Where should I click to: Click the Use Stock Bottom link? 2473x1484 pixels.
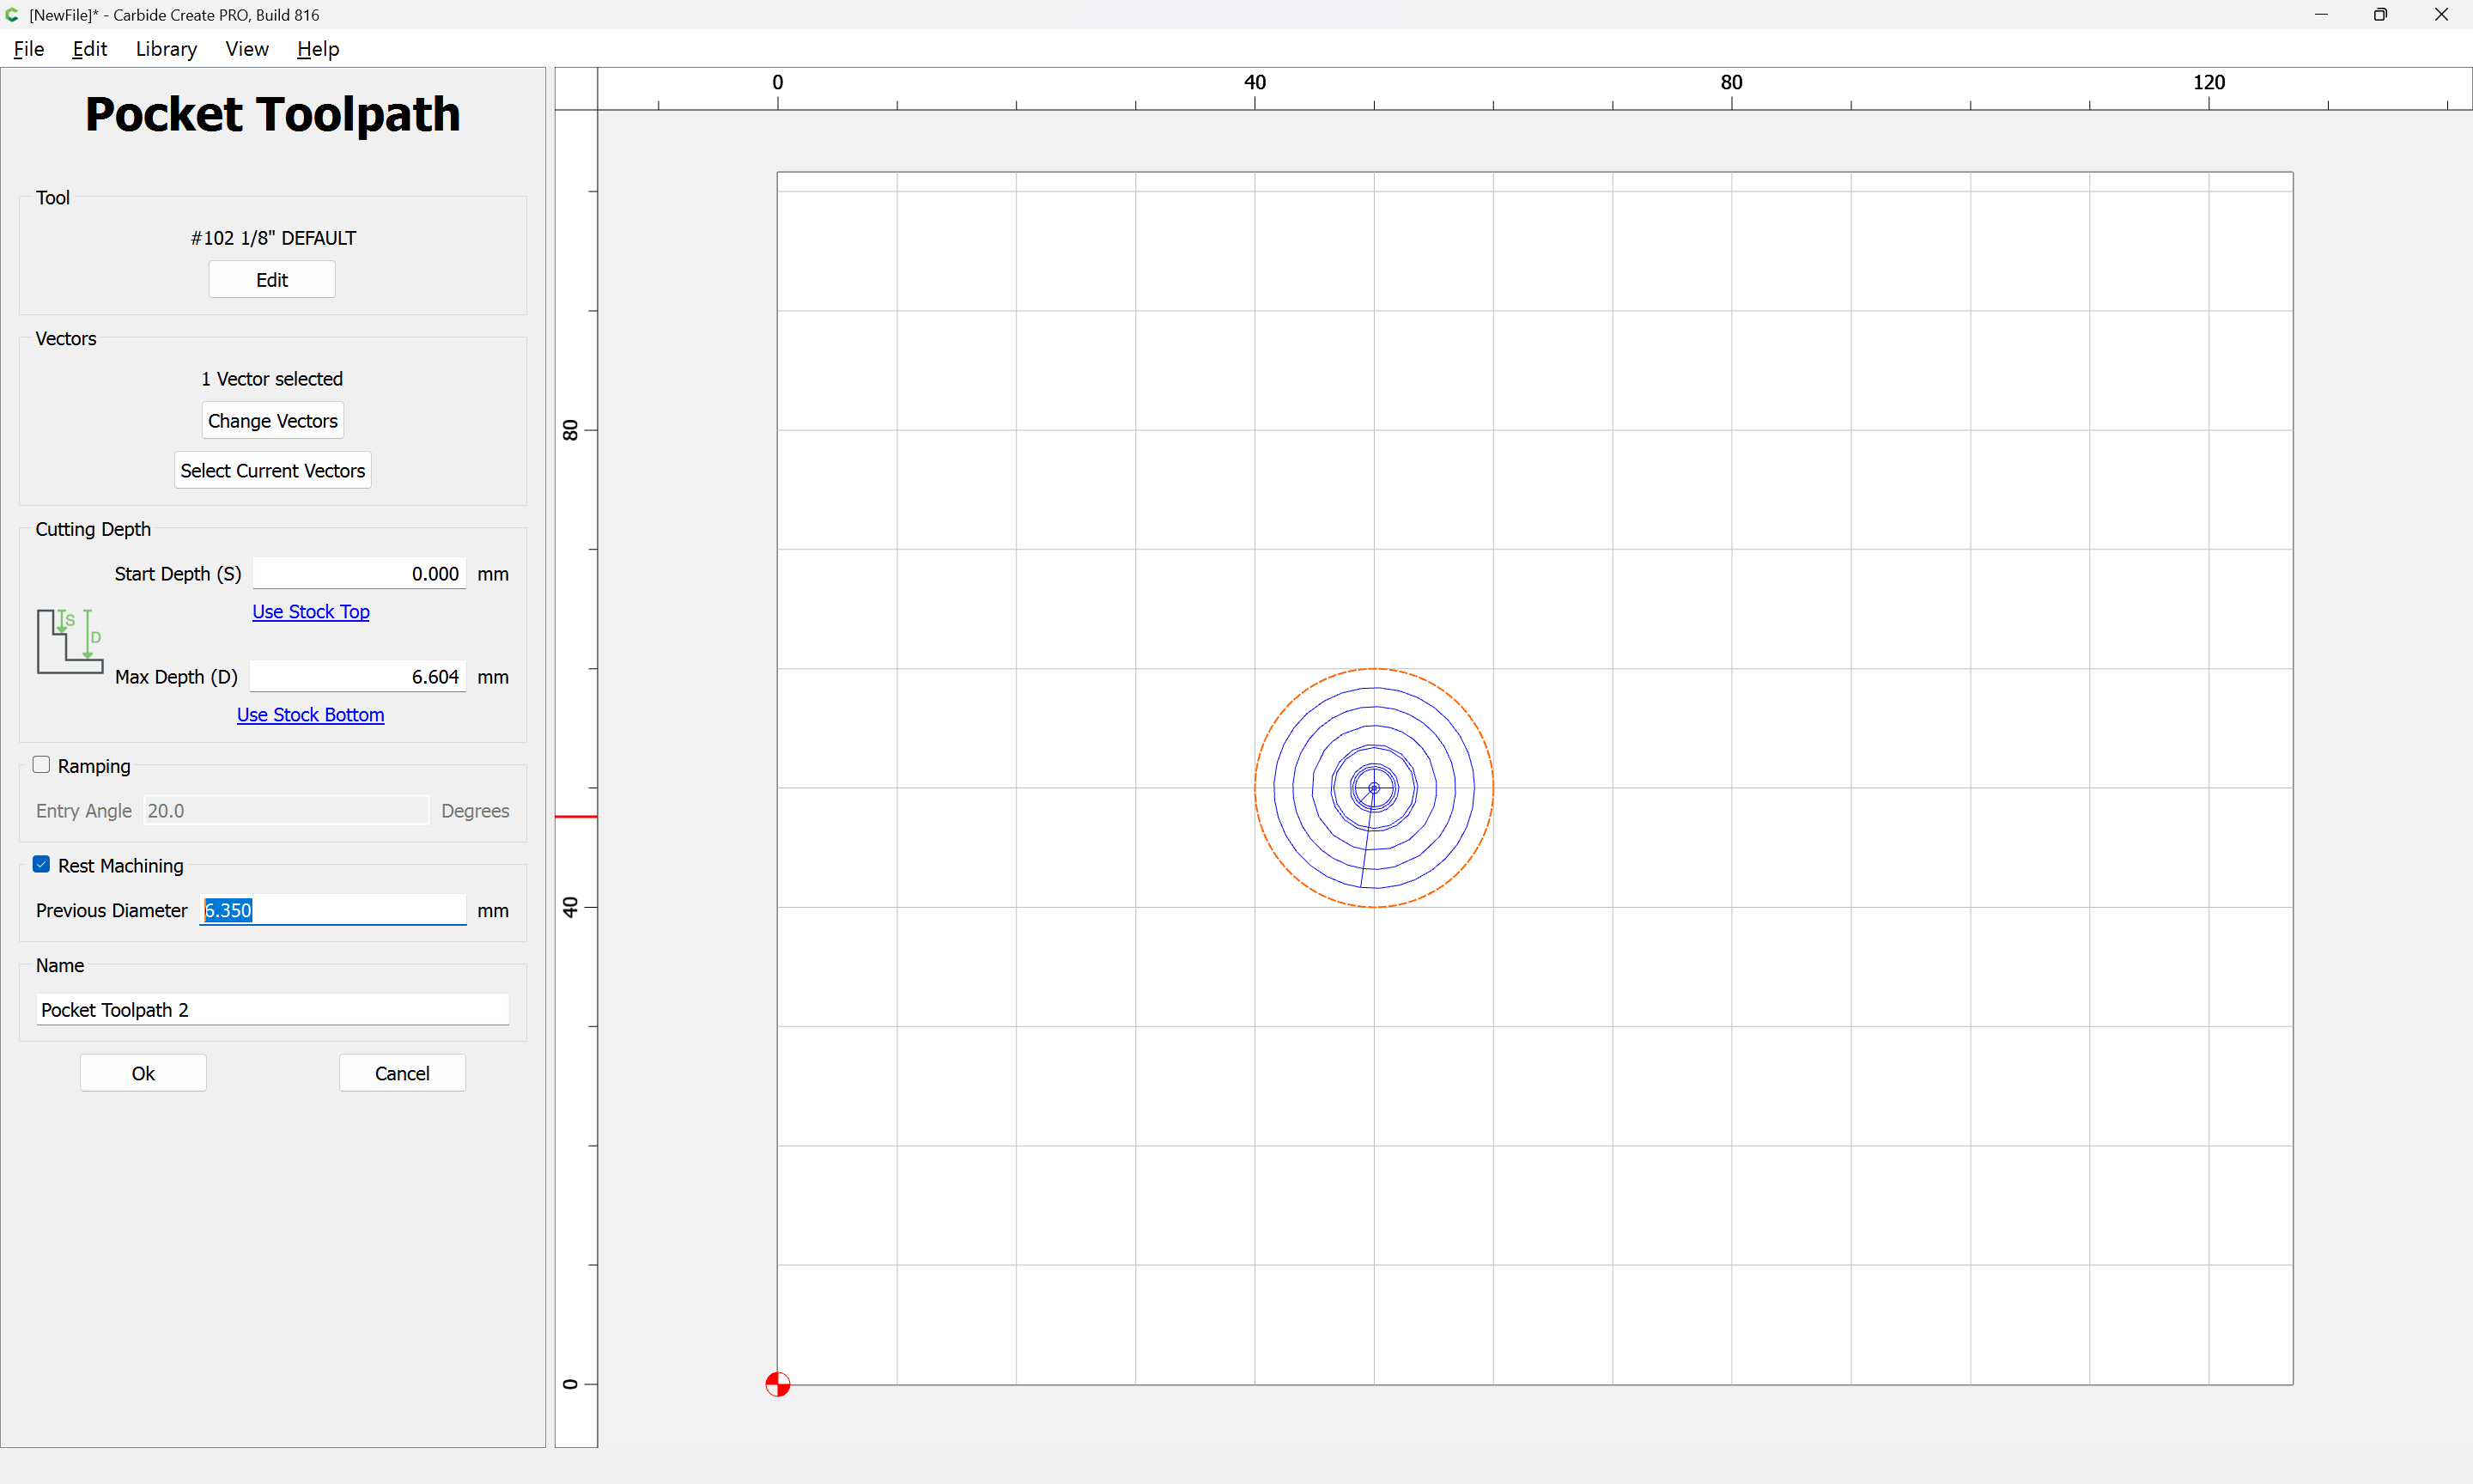pyautogui.click(x=310, y=714)
